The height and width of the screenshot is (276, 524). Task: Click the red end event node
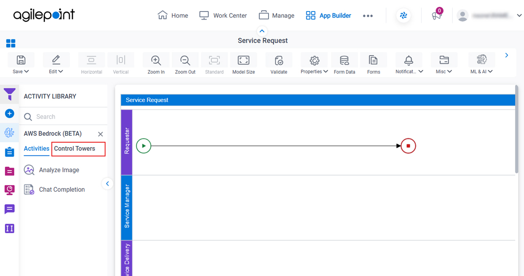point(408,146)
